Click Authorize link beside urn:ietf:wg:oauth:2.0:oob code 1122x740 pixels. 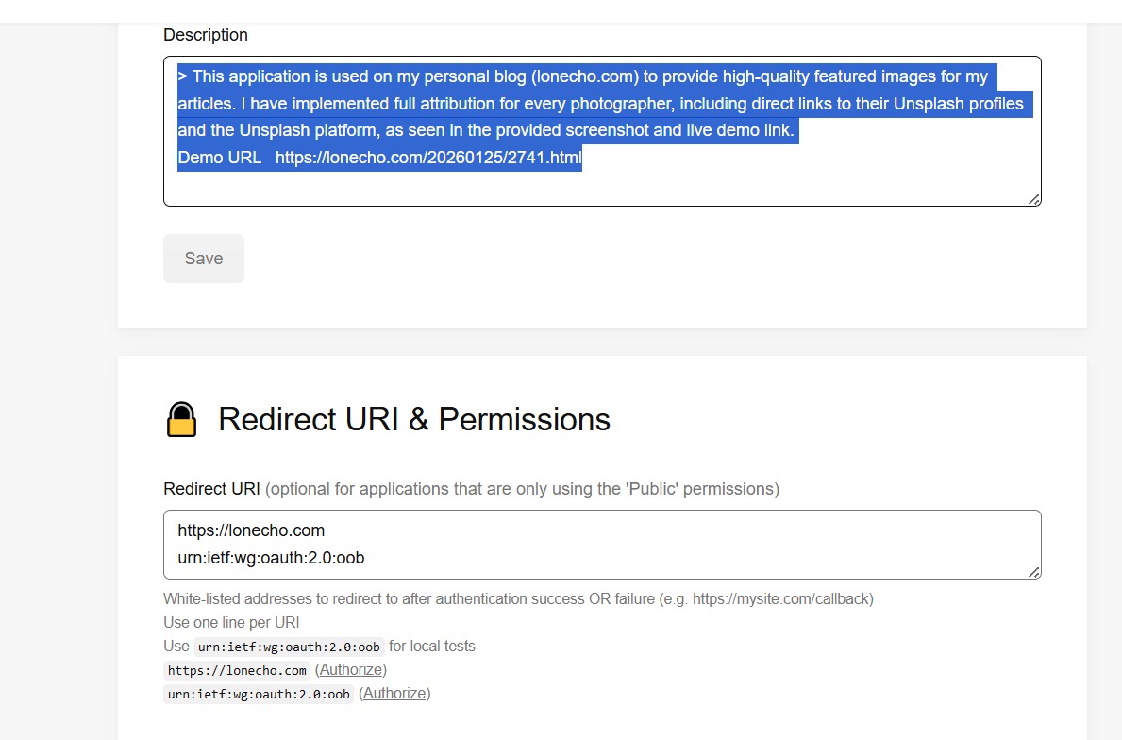point(394,694)
